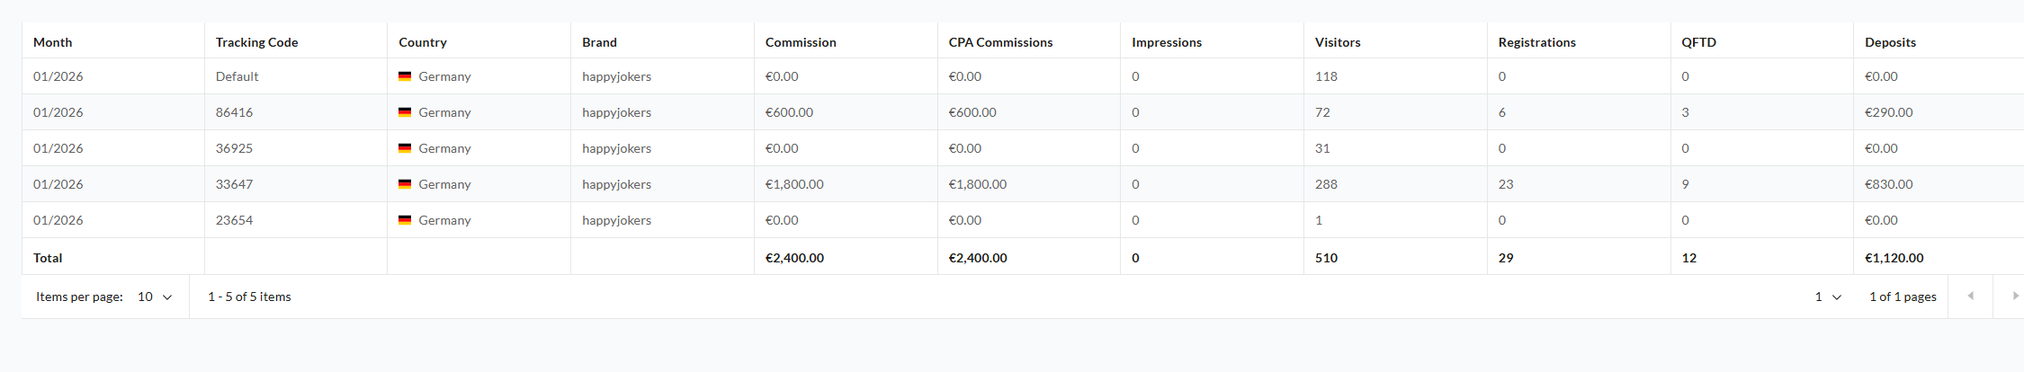Screen dimensions: 2024x372
Task: Click the Visitors column header
Action: [1338, 42]
